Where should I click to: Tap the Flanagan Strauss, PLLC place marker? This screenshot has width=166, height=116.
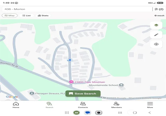point(32,93)
